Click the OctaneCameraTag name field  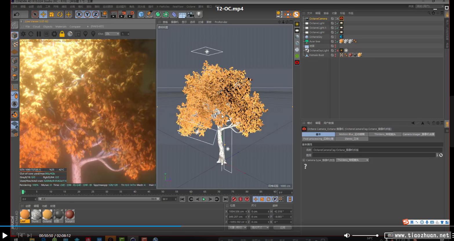pos(377,150)
